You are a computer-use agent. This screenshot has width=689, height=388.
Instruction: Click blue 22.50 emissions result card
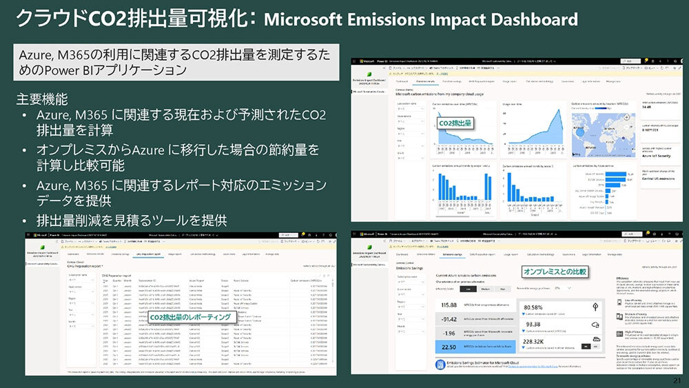475,347
